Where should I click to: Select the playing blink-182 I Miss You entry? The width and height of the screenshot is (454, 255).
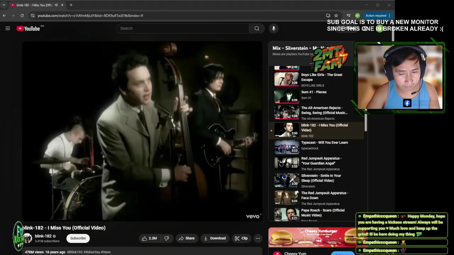[317, 130]
